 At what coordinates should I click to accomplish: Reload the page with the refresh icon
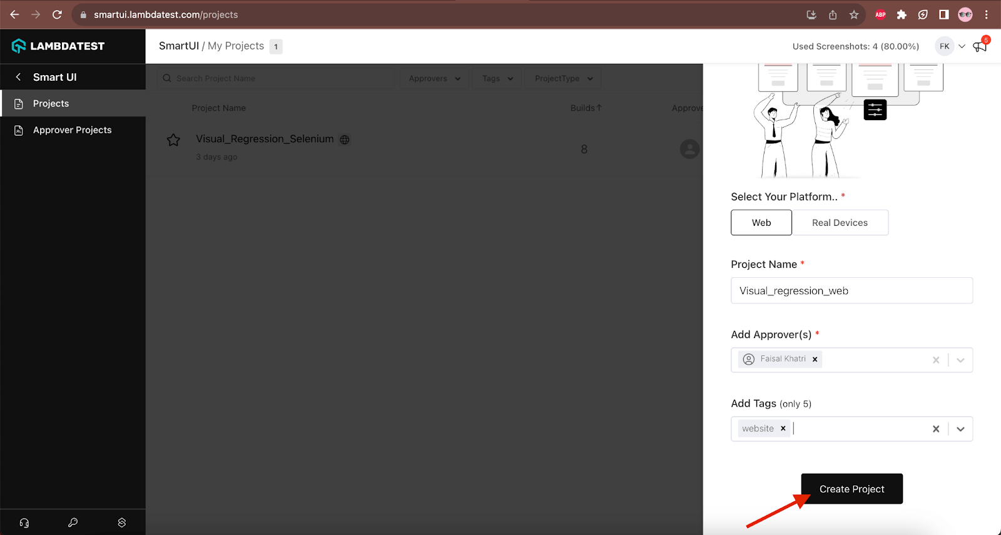[x=57, y=14]
